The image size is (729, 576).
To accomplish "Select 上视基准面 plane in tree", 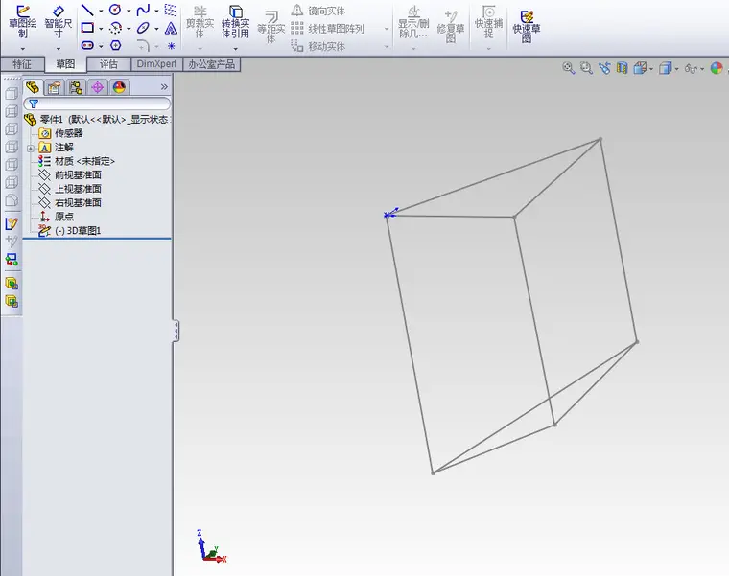I will click(70, 189).
